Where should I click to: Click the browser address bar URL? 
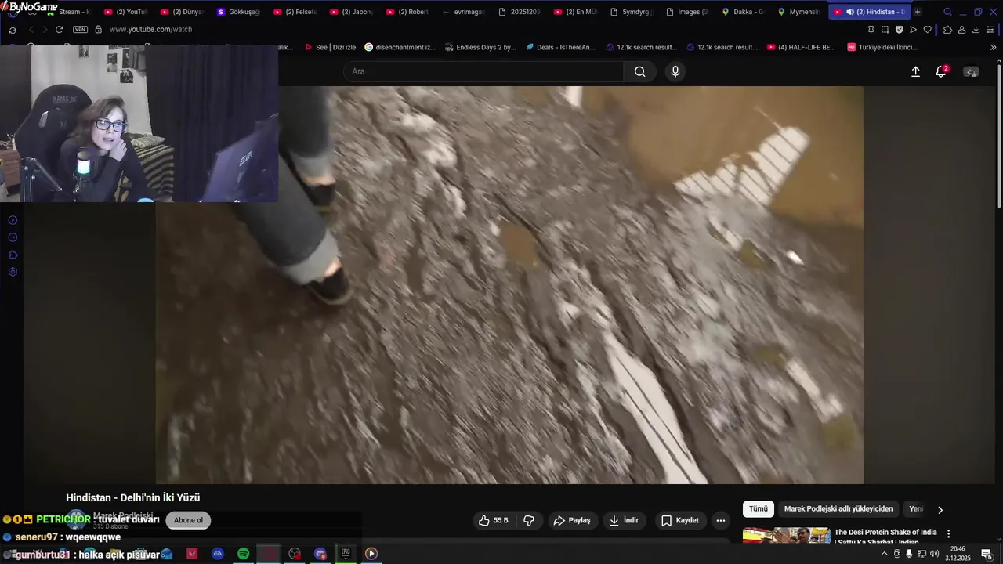pos(150,29)
